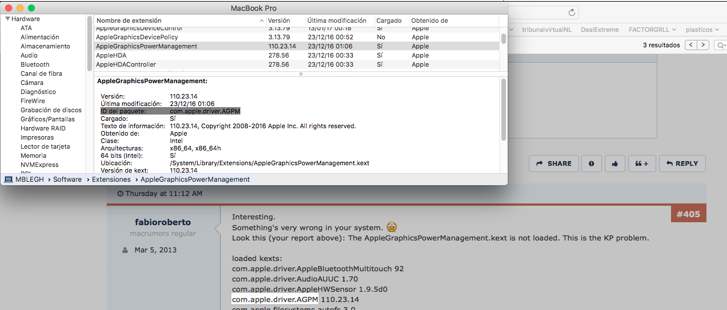Select Cámara in sidebar

[x=32, y=83]
